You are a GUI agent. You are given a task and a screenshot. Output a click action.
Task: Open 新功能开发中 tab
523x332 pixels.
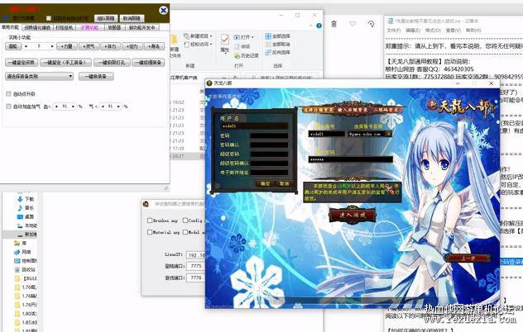pyautogui.click(x=142, y=27)
